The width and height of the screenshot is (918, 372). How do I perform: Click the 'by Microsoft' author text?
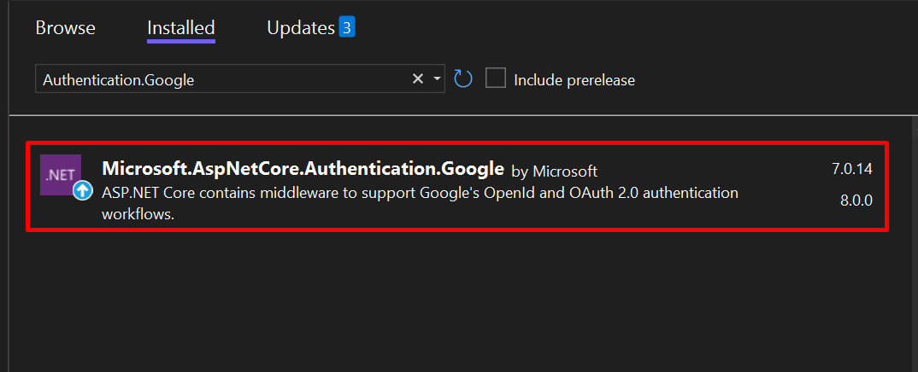click(555, 171)
